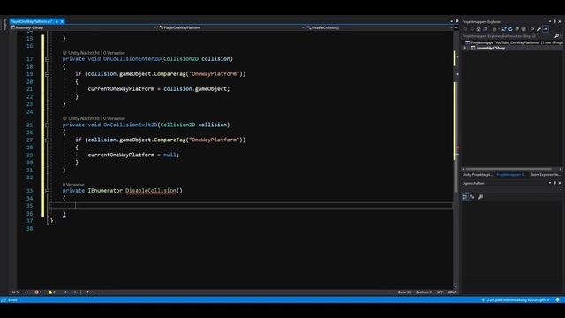
Task: Open Projektmappen-Explorer window options dropdown
Action: tap(550, 21)
